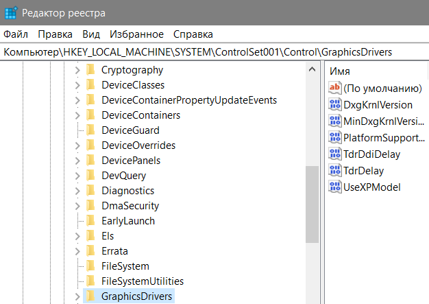429x304 pixels.
Task: Click the tree pane vertical scrollbar thumb
Action: pos(312,202)
